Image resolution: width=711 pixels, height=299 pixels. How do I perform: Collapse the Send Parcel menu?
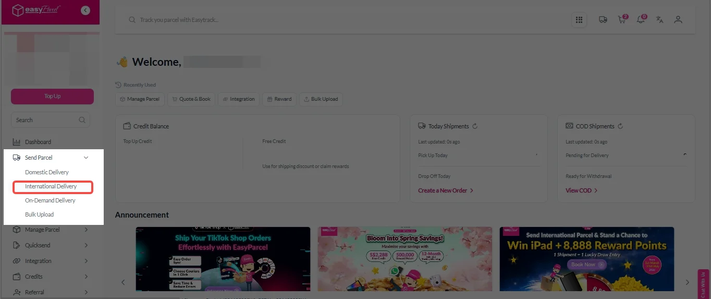click(86, 158)
